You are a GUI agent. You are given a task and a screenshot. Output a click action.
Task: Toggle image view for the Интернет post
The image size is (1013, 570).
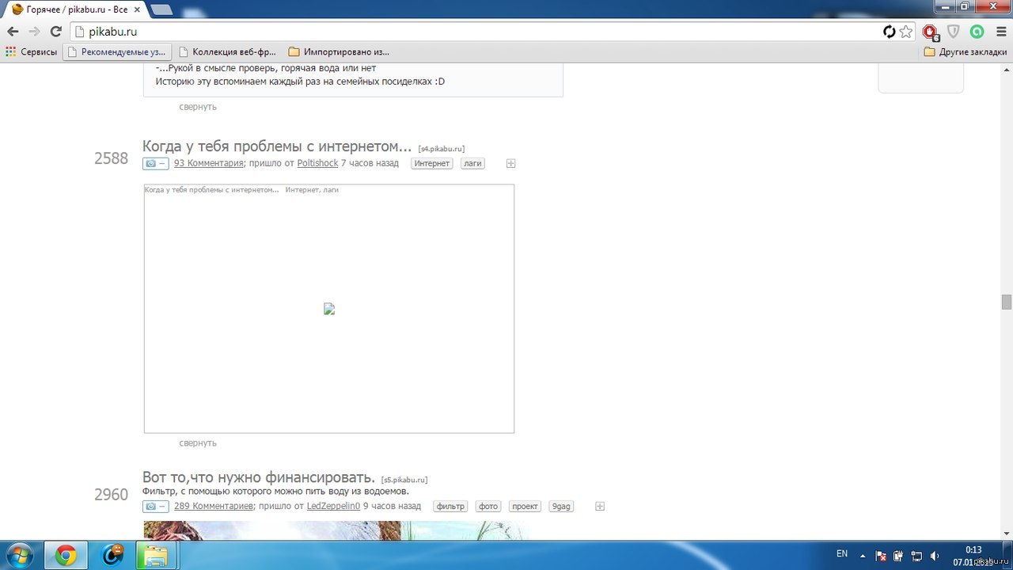point(155,164)
